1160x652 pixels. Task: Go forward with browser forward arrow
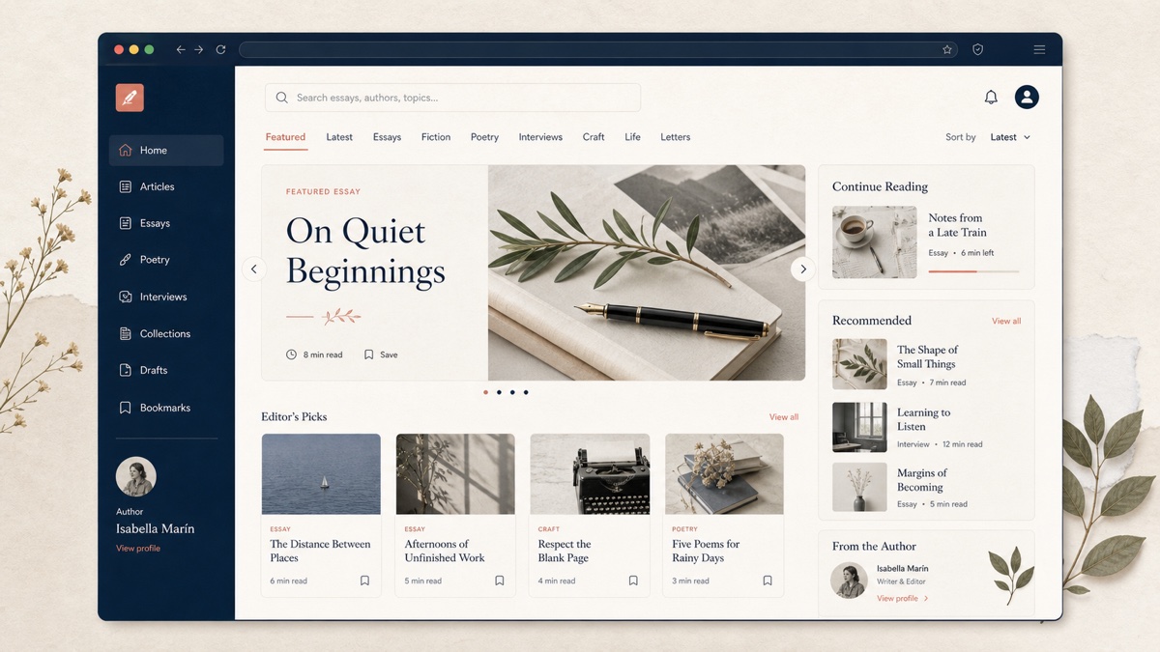[x=199, y=49]
